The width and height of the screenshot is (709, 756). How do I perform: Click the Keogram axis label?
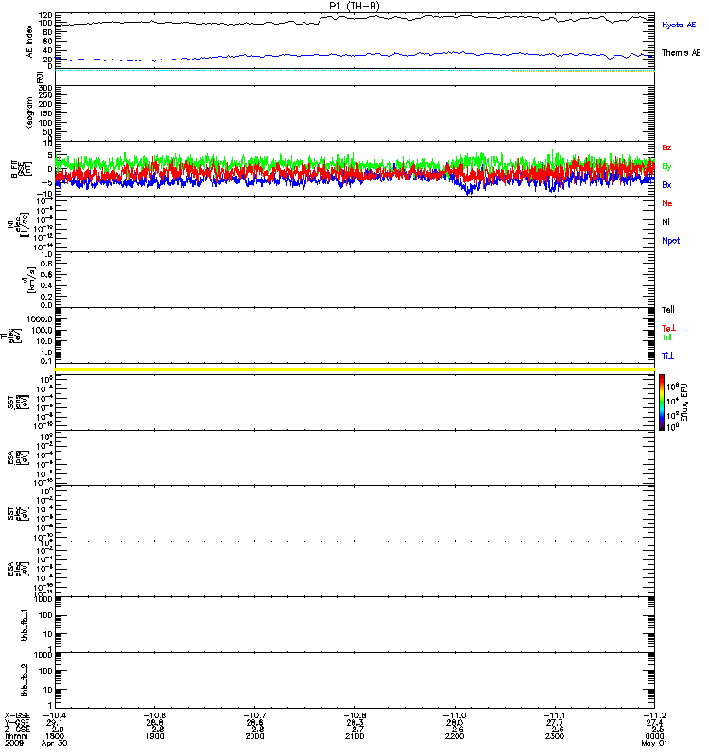[29, 112]
